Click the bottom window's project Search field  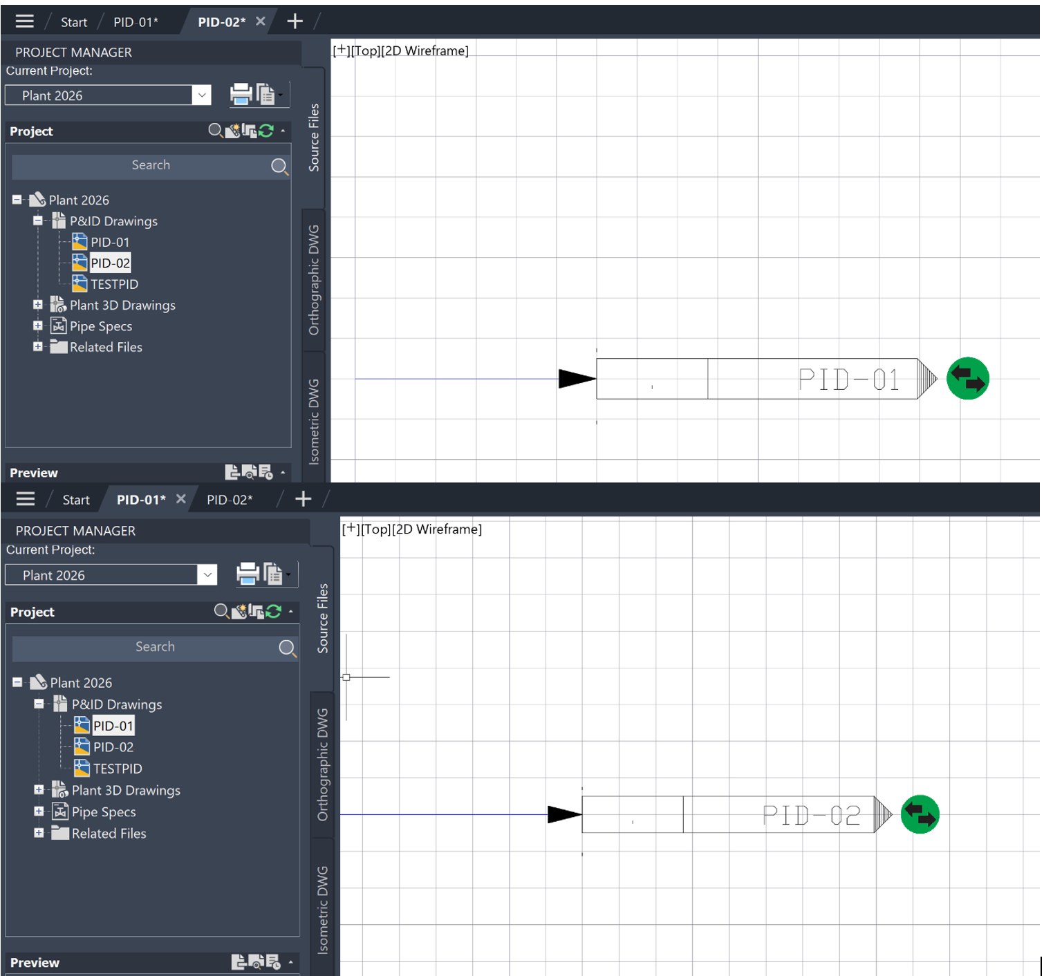(x=155, y=648)
